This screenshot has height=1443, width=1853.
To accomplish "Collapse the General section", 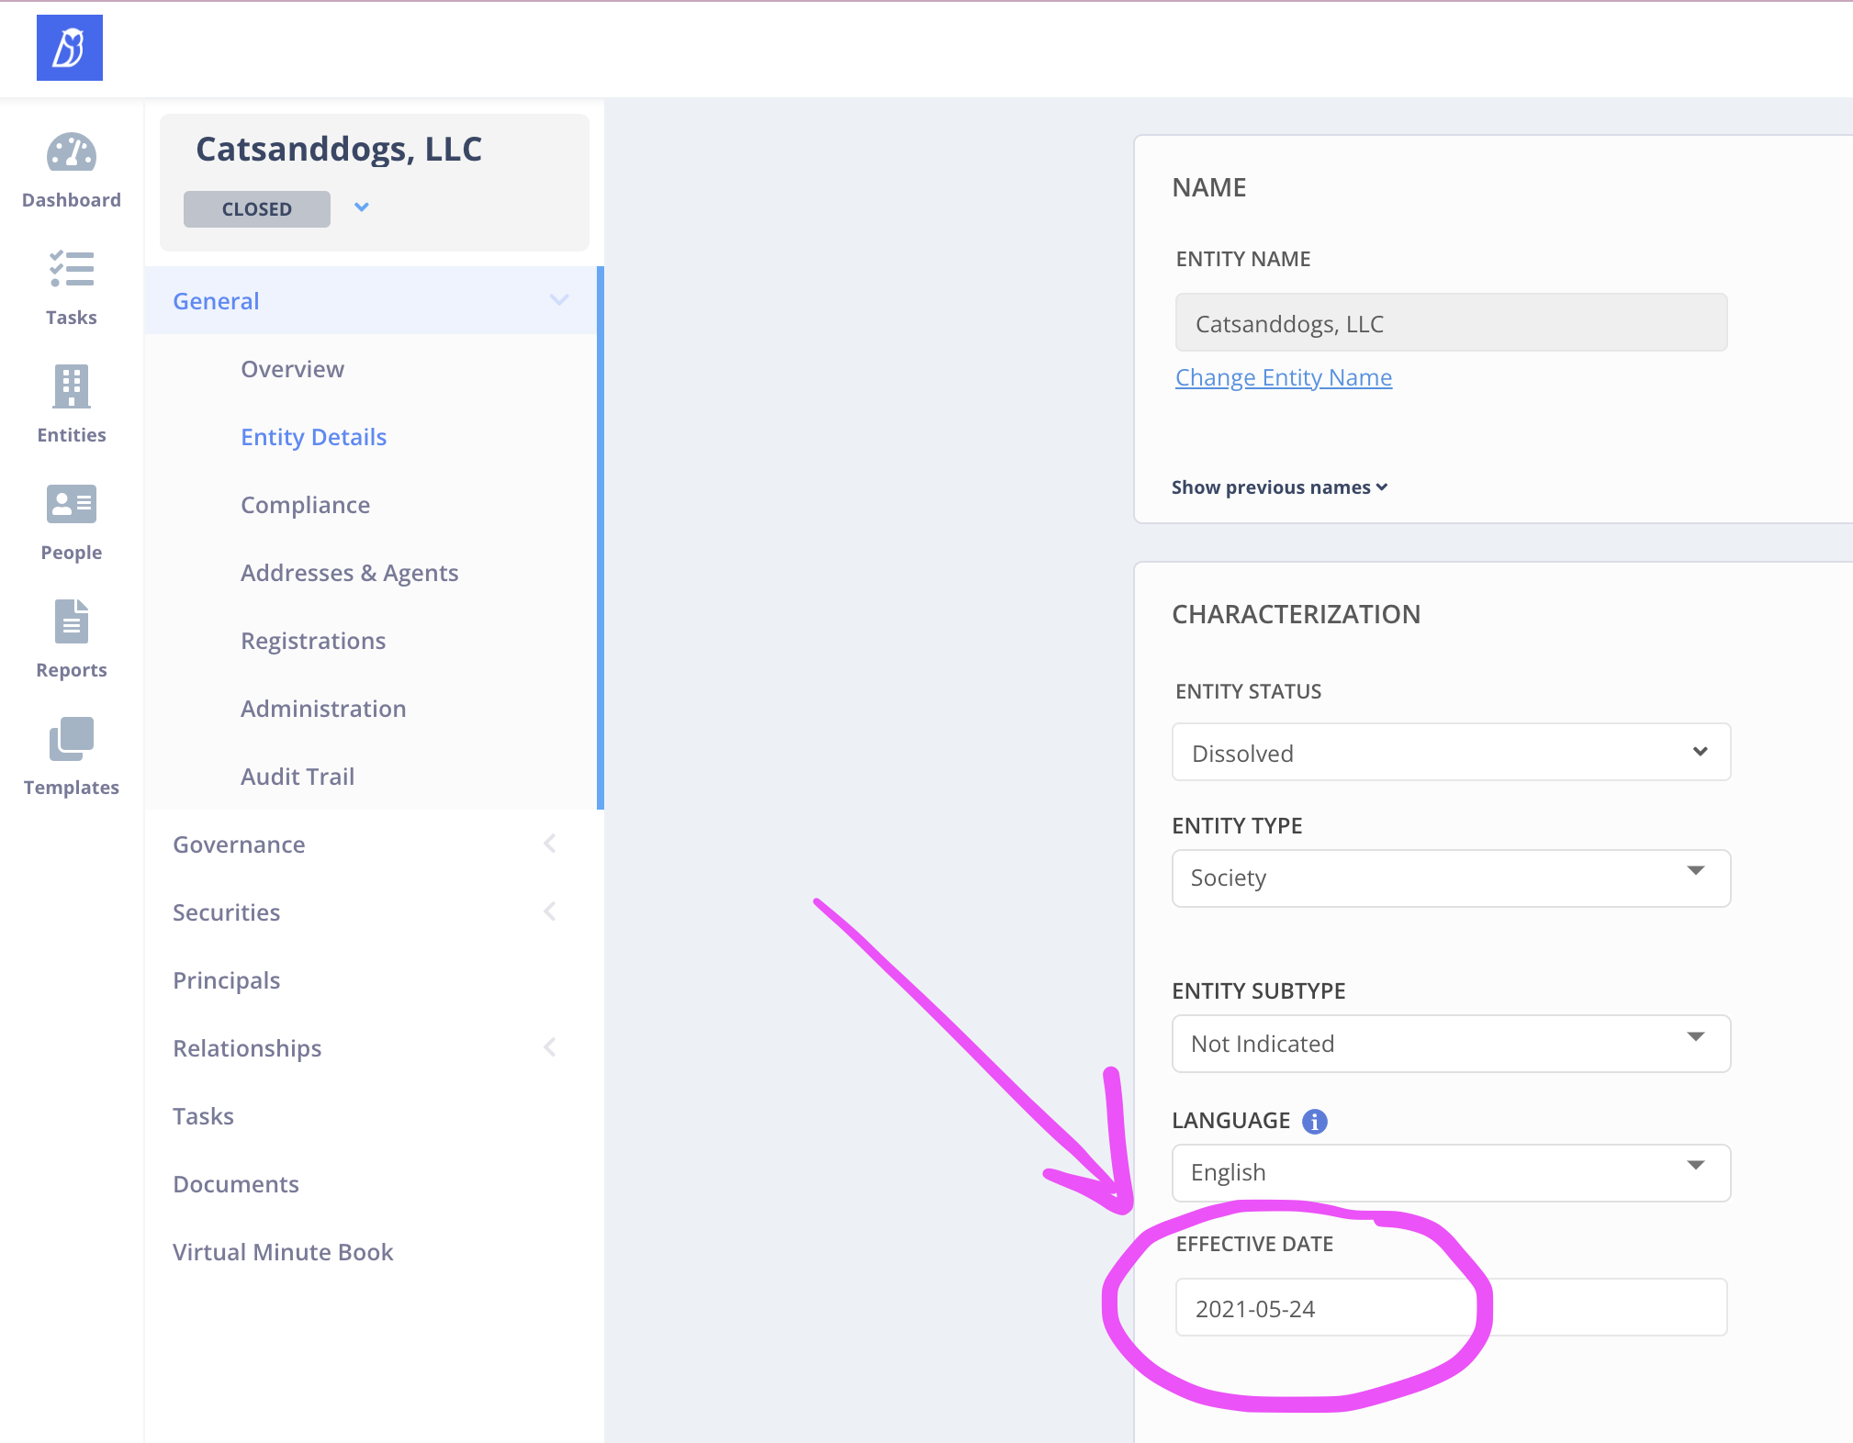I will click(558, 300).
